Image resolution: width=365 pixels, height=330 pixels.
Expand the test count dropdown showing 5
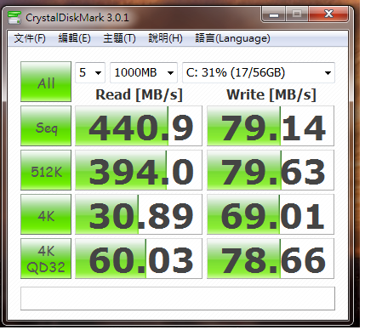click(90, 73)
